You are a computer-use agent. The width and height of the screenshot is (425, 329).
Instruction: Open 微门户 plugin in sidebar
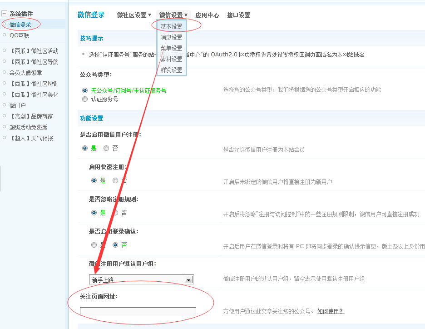tap(17, 105)
